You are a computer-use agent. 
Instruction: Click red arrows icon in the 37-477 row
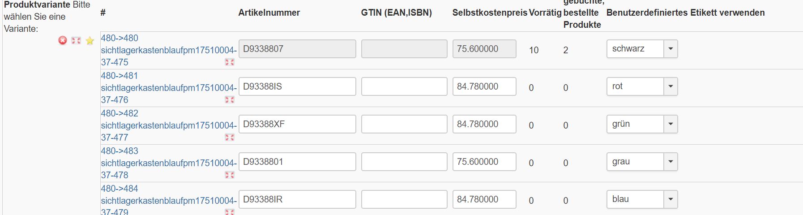pyautogui.click(x=230, y=138)
